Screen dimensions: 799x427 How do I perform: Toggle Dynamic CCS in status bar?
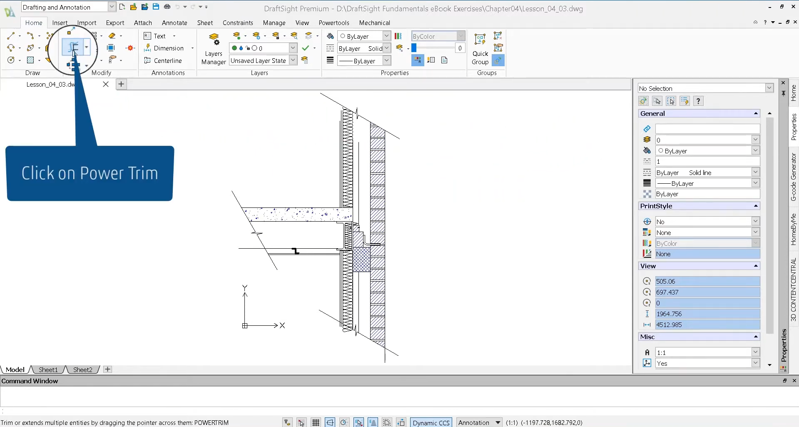(x=431, y=422)
